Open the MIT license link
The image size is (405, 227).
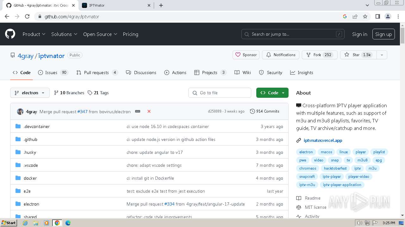pos(311,207)
